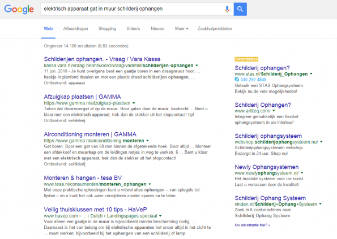
Task: Expand dropdown arrow beside gamma.nl/airconditioning-monteren URL
Action: pyautogui.click(x=147, y=141)
